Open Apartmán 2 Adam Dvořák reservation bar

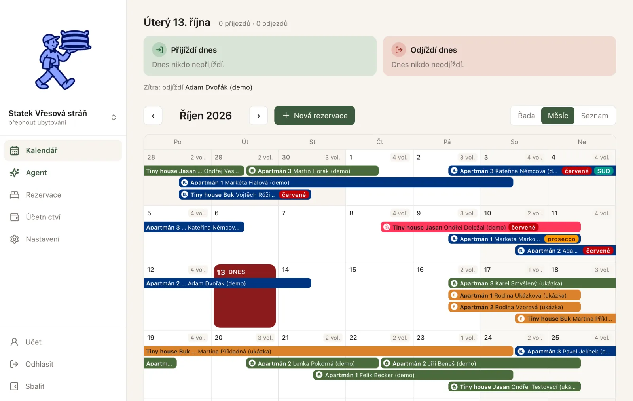[x=227, y=283]
